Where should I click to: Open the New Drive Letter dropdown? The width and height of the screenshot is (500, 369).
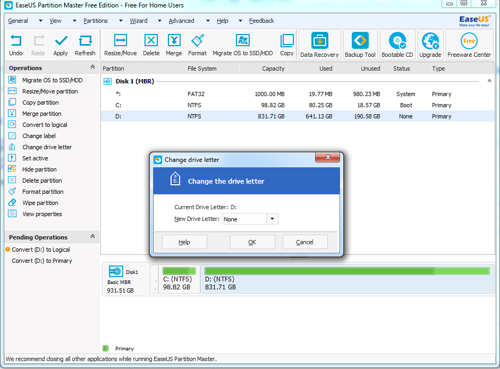tap(272, 219)
